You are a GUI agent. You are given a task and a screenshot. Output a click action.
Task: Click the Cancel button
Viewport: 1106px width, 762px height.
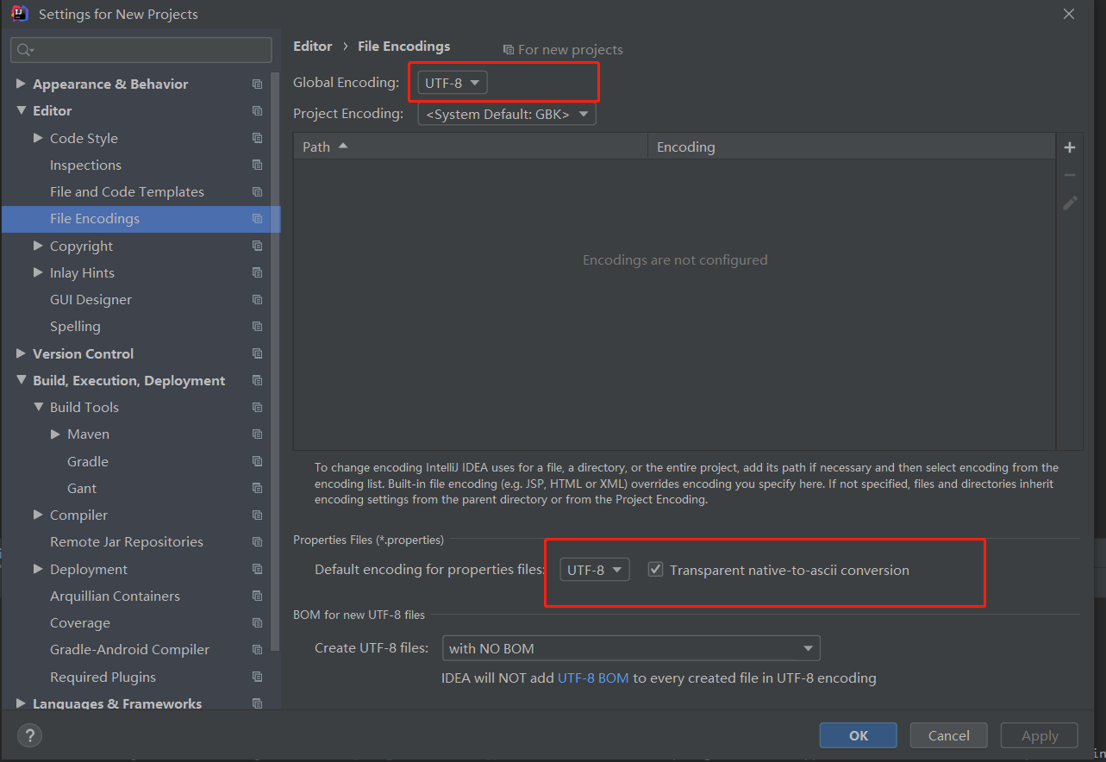click(x=949, y=735)
